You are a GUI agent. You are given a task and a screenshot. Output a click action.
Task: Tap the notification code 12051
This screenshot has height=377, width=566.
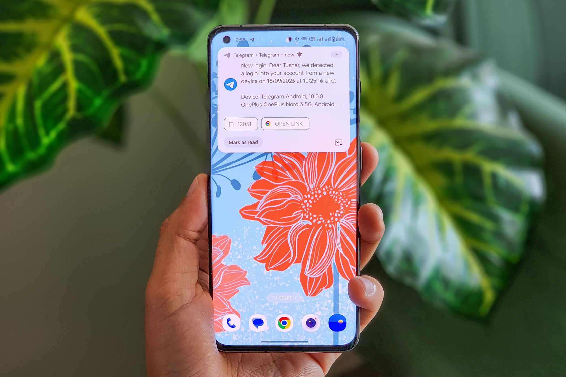click(x=240, y=124)
